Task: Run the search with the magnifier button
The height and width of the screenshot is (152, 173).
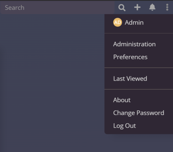Action: click(x=122, y=7)
